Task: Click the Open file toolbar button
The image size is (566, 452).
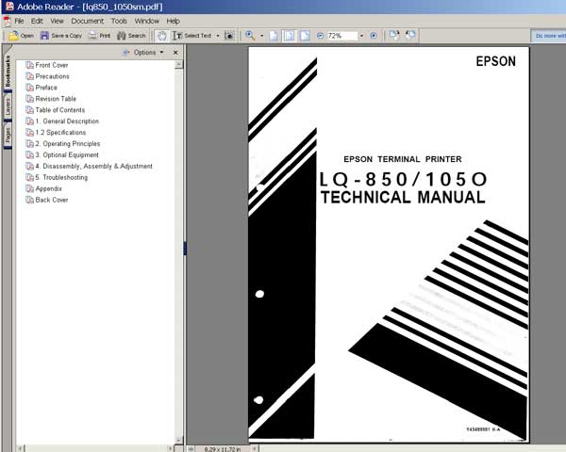Action: point(21,36)
